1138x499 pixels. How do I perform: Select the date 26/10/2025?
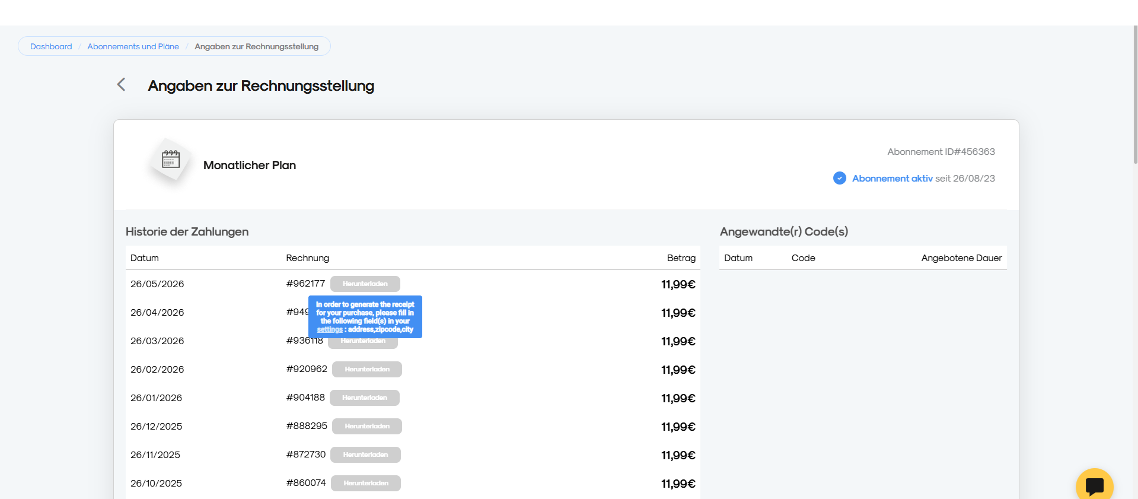(156, 483)
